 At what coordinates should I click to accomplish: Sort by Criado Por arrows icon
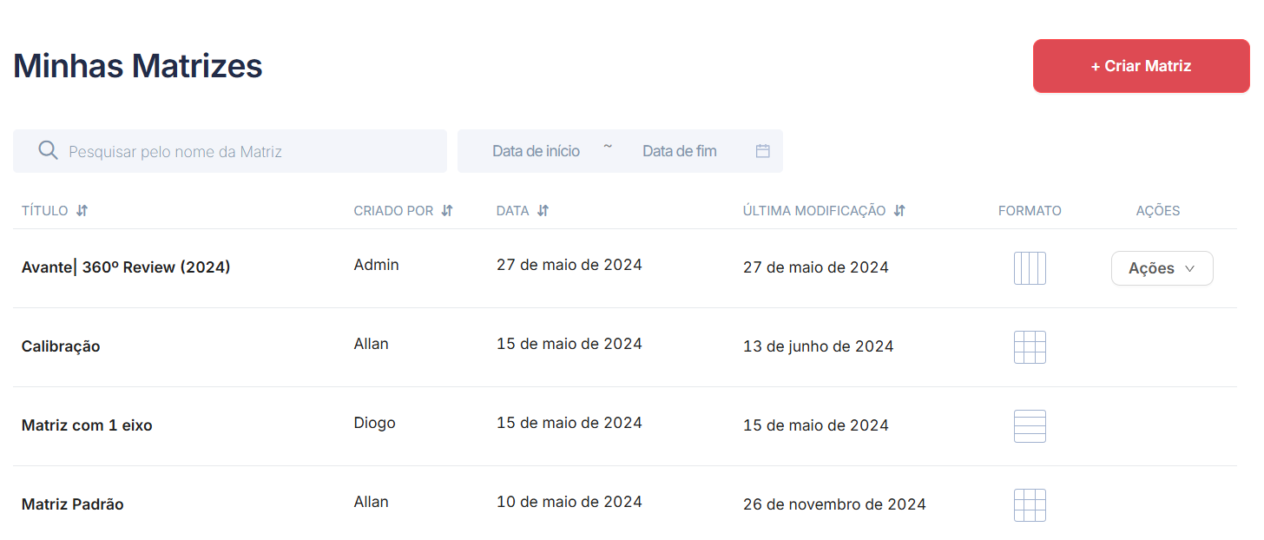(447, 211)
